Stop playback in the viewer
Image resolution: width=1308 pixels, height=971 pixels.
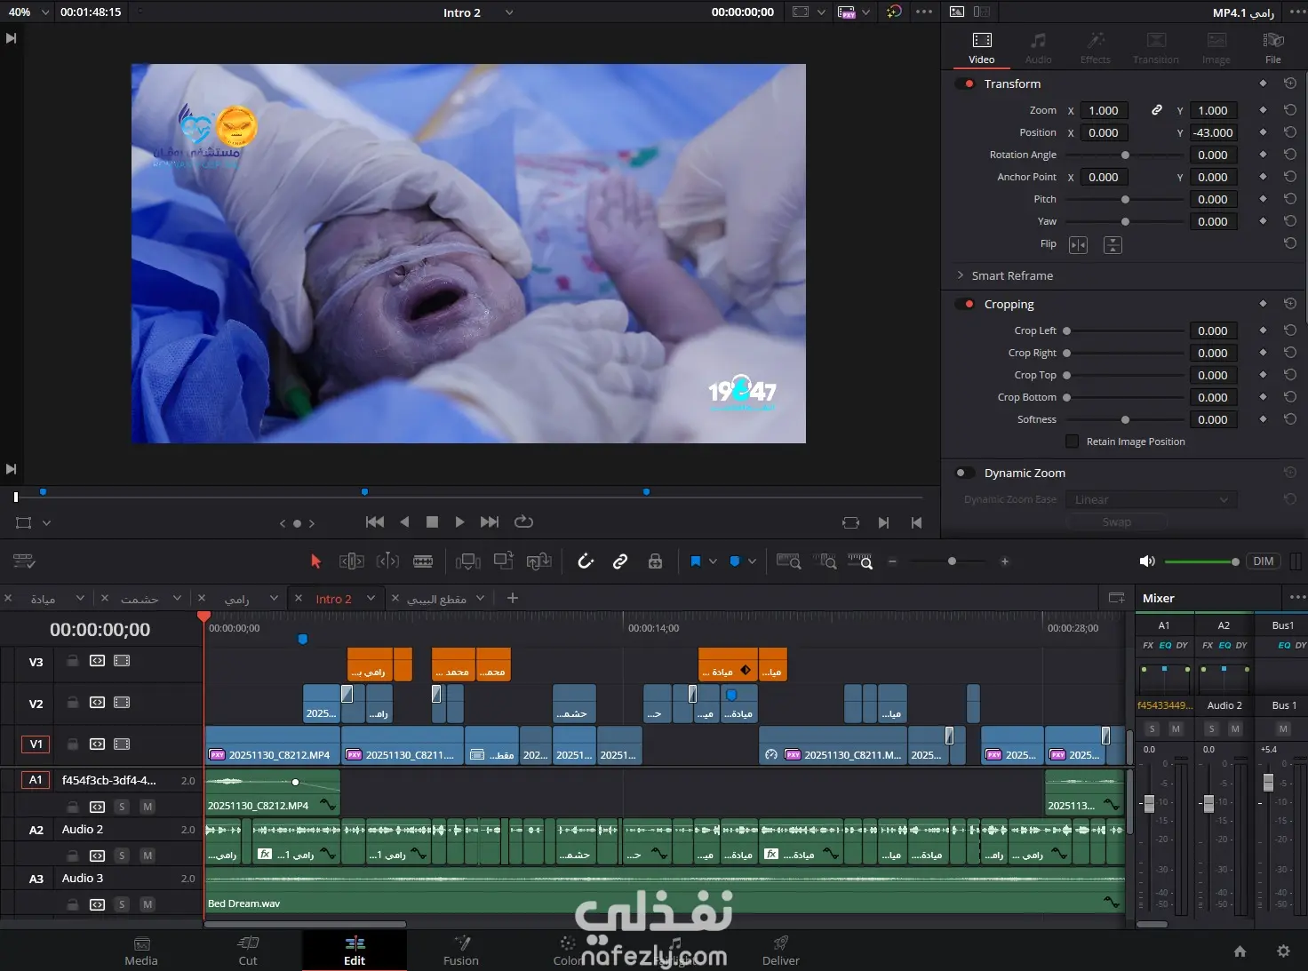tap(432, 522)
